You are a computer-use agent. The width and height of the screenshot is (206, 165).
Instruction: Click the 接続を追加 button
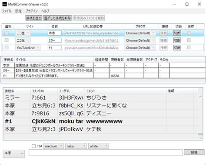coord(34,18)
